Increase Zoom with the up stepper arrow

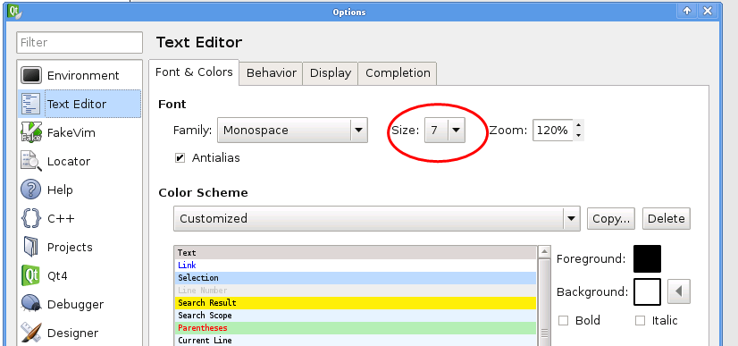578,125
